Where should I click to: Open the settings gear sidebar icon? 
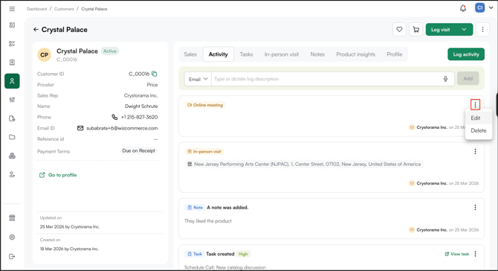coord(12,237)
